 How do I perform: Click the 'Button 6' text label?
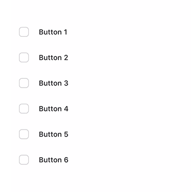point(54,160)
